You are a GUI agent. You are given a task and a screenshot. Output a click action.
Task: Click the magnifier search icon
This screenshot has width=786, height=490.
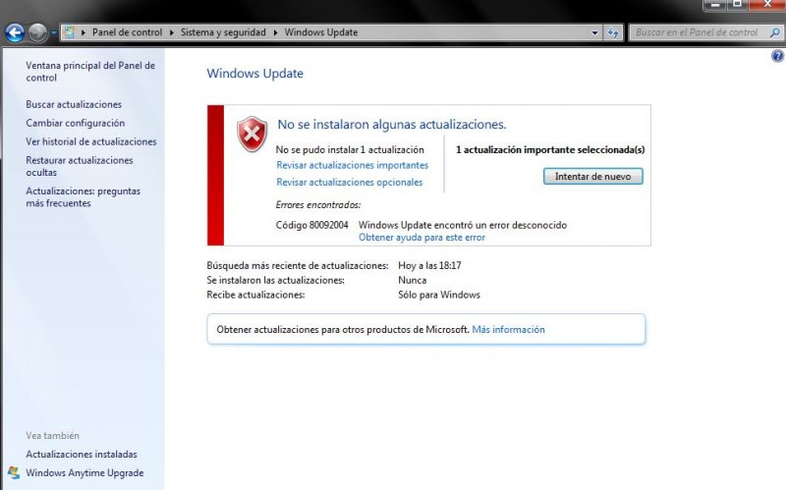coord(774,32)
